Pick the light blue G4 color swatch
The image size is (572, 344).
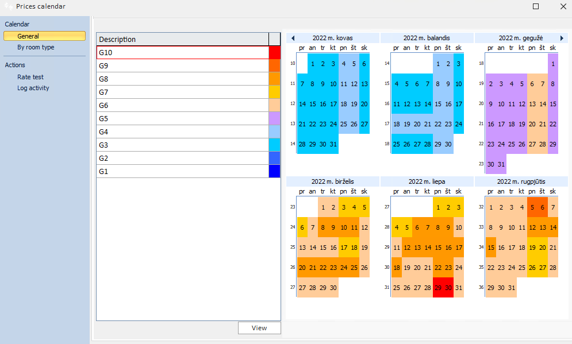click(x=274, y=132)
